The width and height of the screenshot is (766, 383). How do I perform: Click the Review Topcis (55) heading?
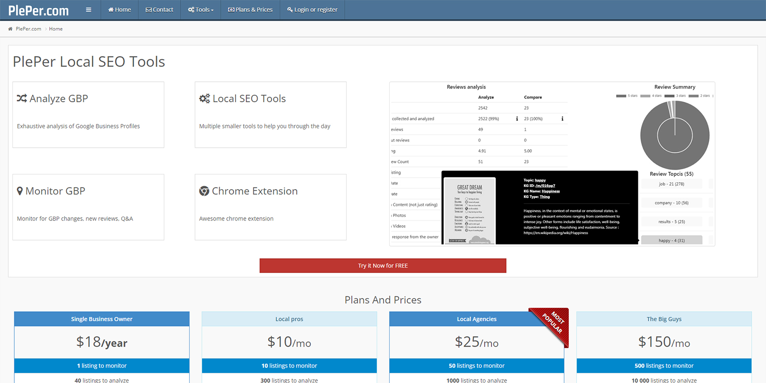pos(672,174)
